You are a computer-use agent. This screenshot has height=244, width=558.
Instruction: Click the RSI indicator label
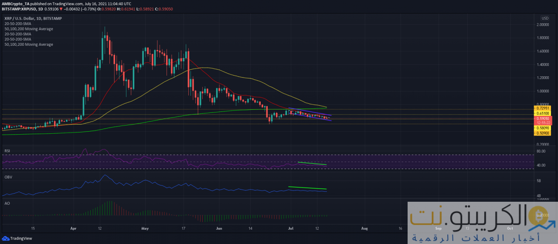point(7,150)
